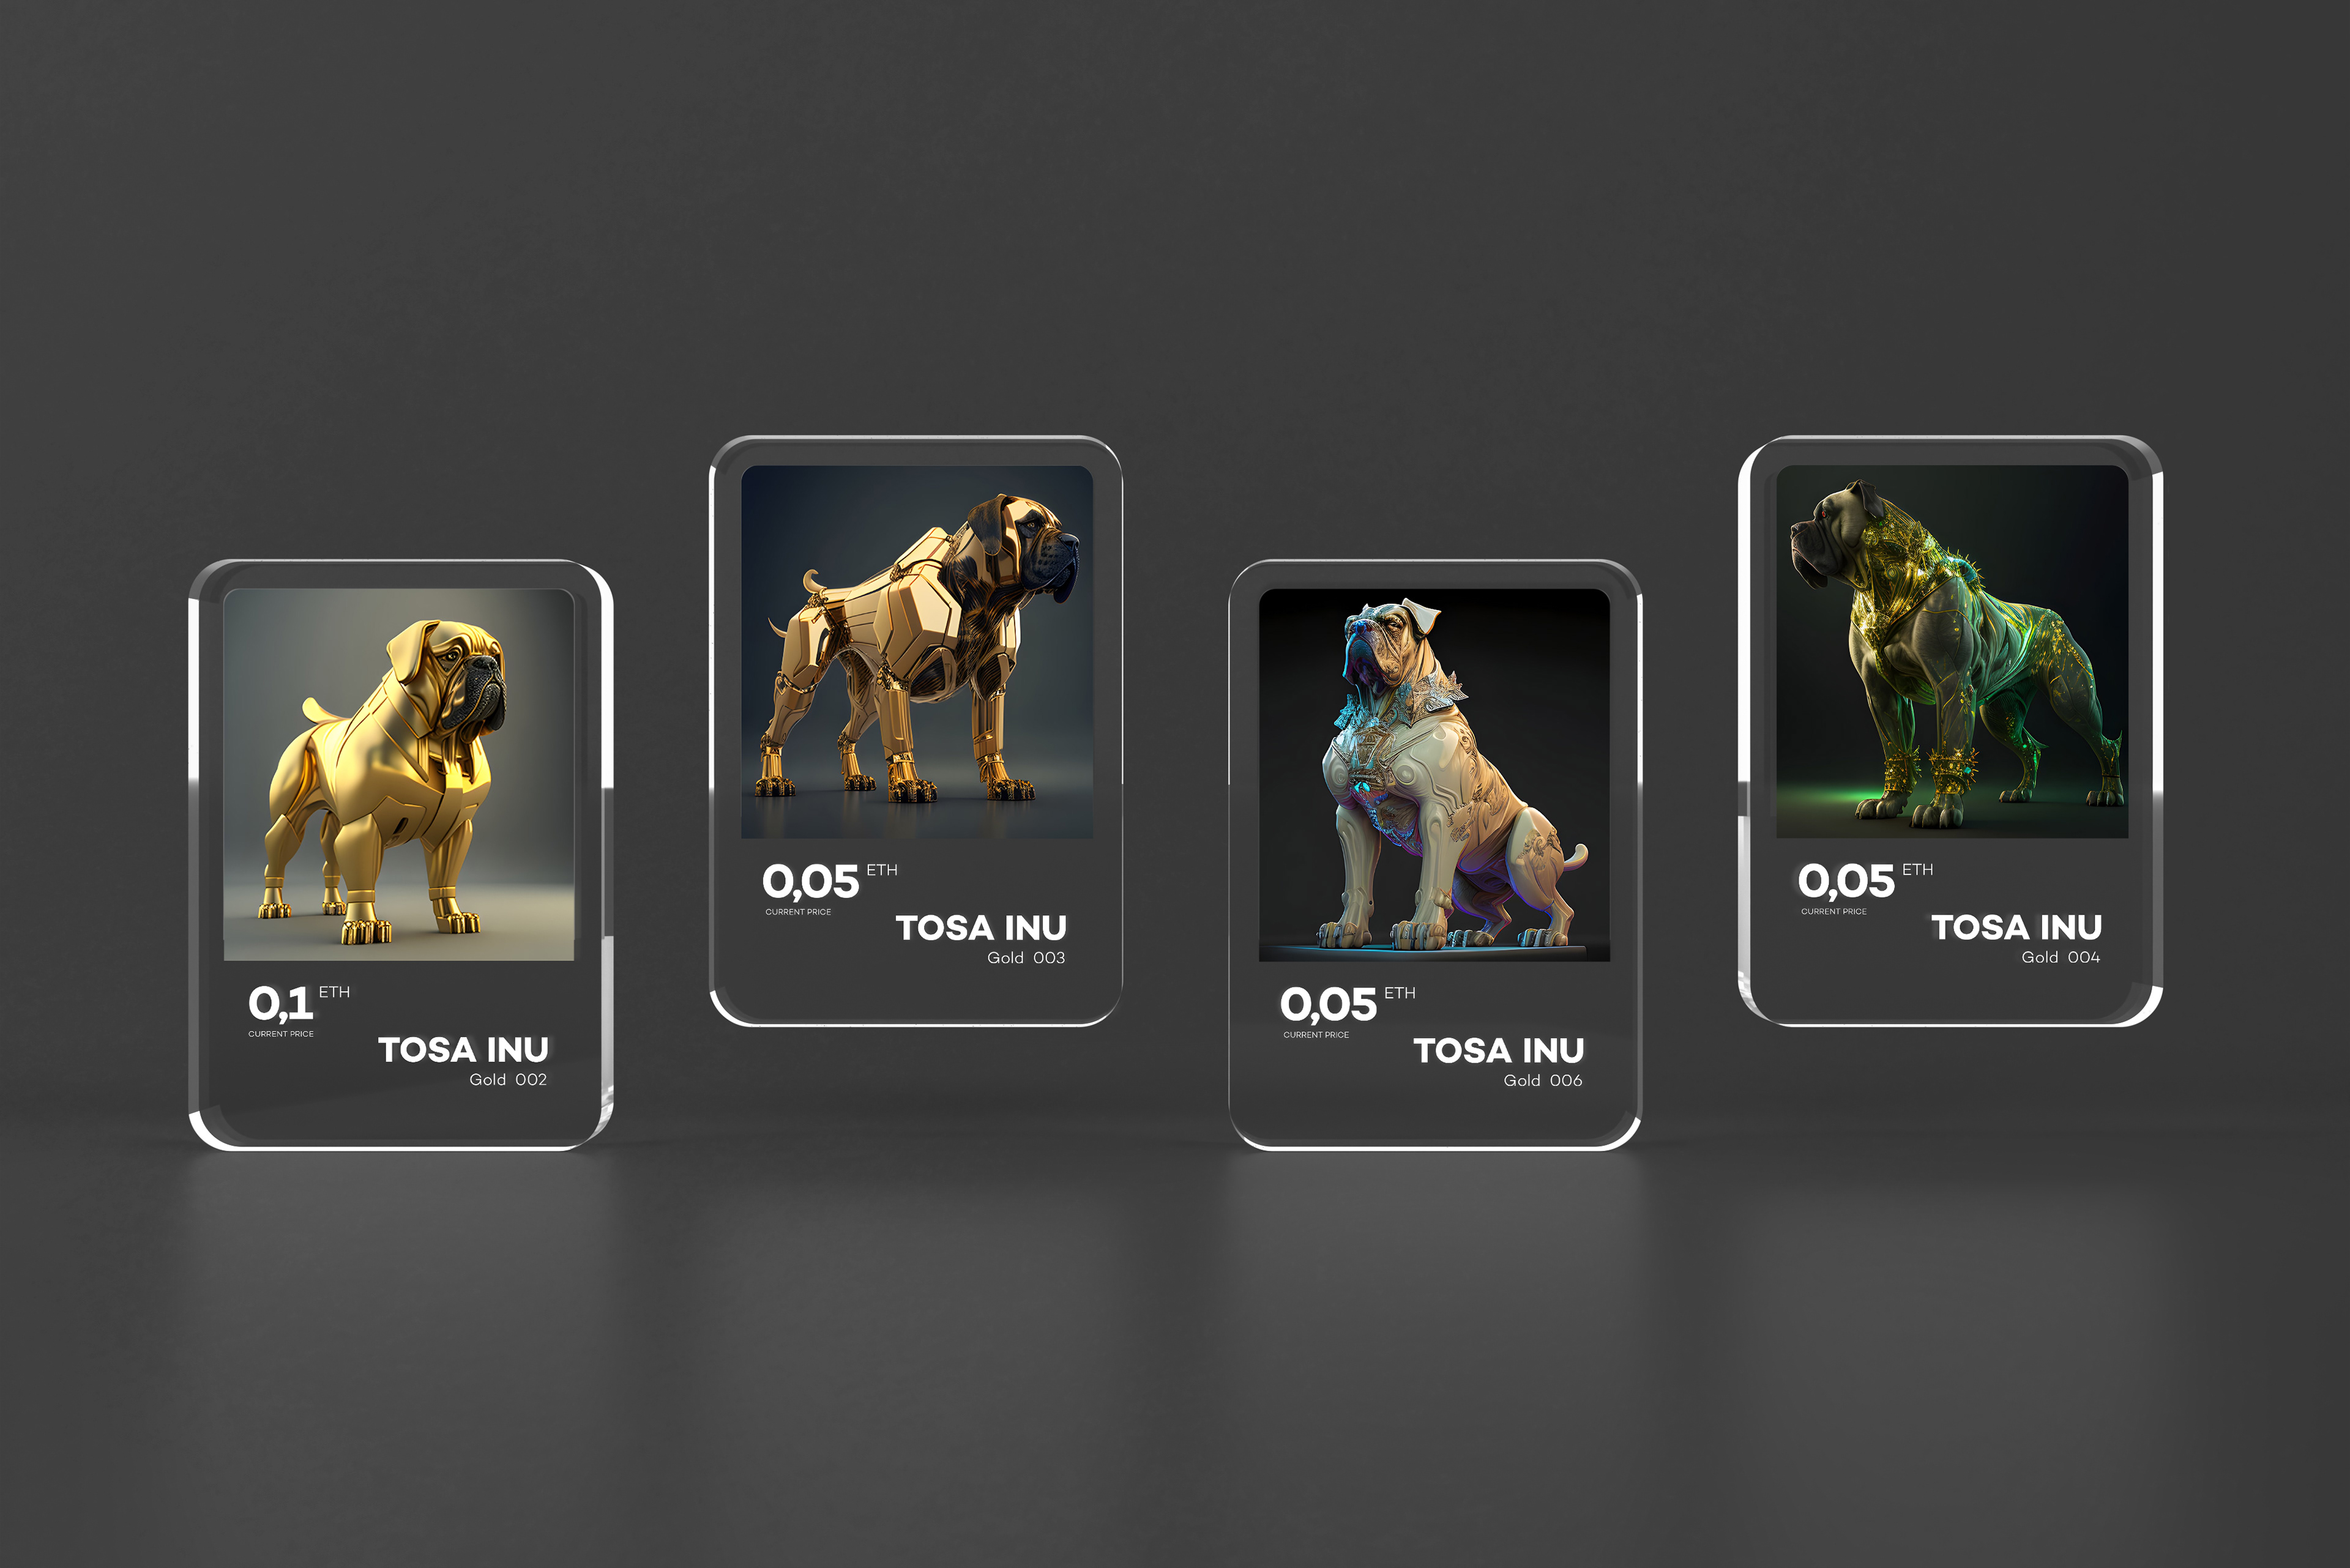Click the Gold 002 edition label
This screenshot has width=2350, height=1568.
tap(508, 1080)
